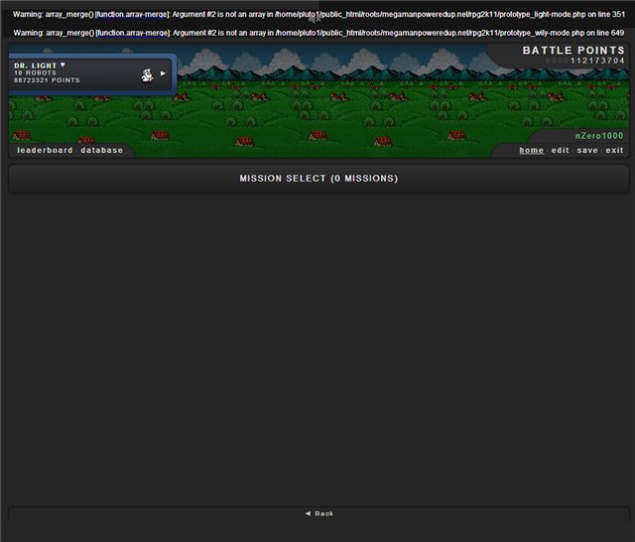
Task: Click the Mission Select (0 Missions) header
Action: [x=318, y=179]
